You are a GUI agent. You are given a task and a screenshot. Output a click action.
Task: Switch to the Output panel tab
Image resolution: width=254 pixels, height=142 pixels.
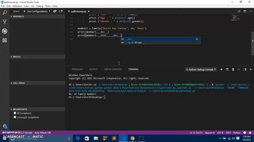(x=93, y=69)
